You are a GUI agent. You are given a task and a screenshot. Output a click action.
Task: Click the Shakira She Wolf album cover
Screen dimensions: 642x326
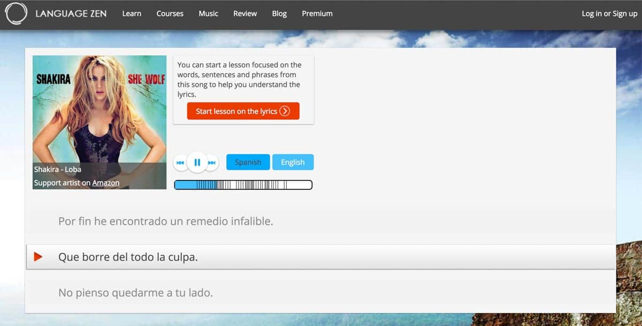coord(100,122)
